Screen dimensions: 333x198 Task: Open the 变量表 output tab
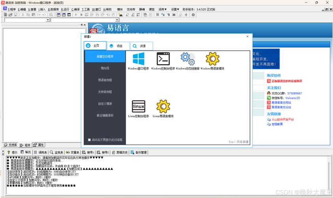pos(72,152)
